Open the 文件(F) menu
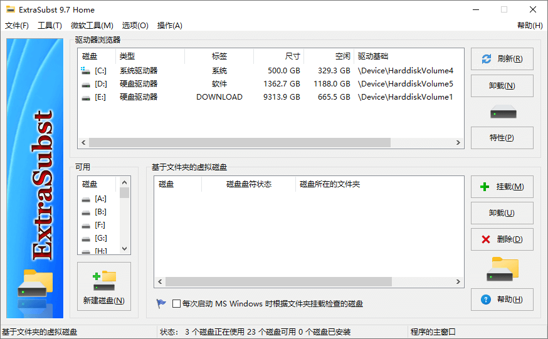Screen dimensions: 548x339 coord(16,26)
